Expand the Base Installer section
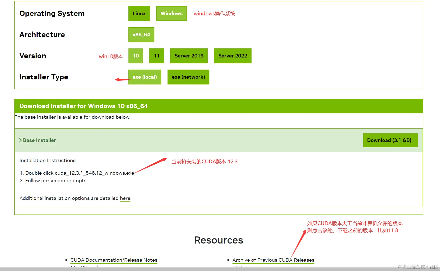Screen dimensions: 440x271 pyautogui.click(x=38, y=140)
